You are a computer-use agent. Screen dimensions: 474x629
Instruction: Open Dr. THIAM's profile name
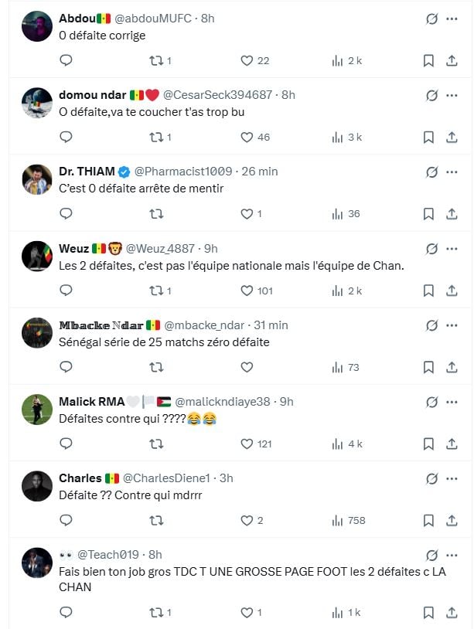coord(87,172)
